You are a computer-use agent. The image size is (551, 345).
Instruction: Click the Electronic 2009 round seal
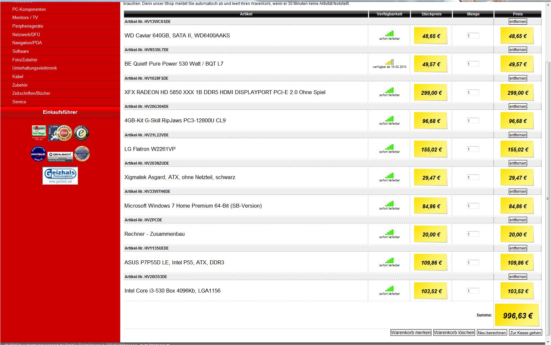point(82,153)
